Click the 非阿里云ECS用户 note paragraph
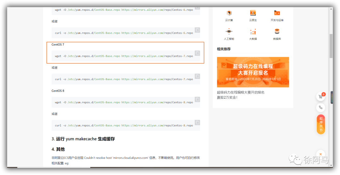This screenshot has width=340, height=175. click(x=126, y=160)
